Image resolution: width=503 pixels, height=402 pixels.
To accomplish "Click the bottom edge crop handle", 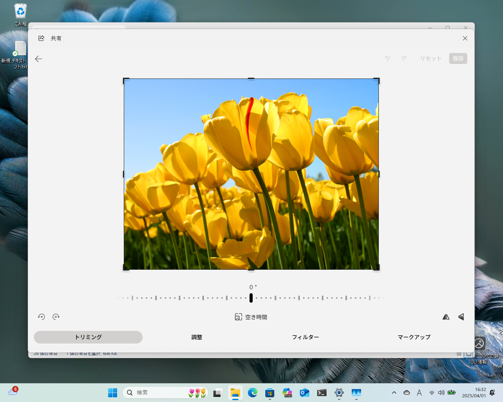I will point(251,269).
